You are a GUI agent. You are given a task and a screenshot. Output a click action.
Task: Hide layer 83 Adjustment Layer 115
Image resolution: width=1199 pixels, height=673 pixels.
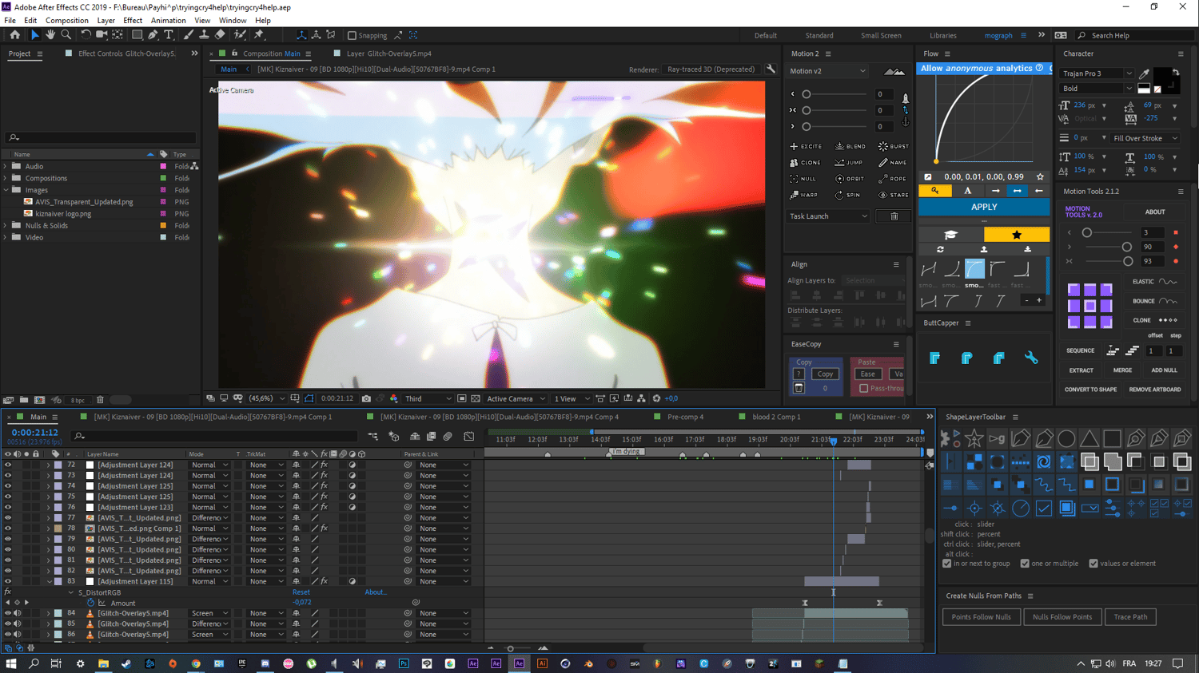pos(8,581)
